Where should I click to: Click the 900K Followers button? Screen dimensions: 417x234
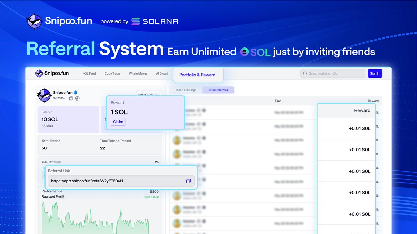tap(149, 95)
